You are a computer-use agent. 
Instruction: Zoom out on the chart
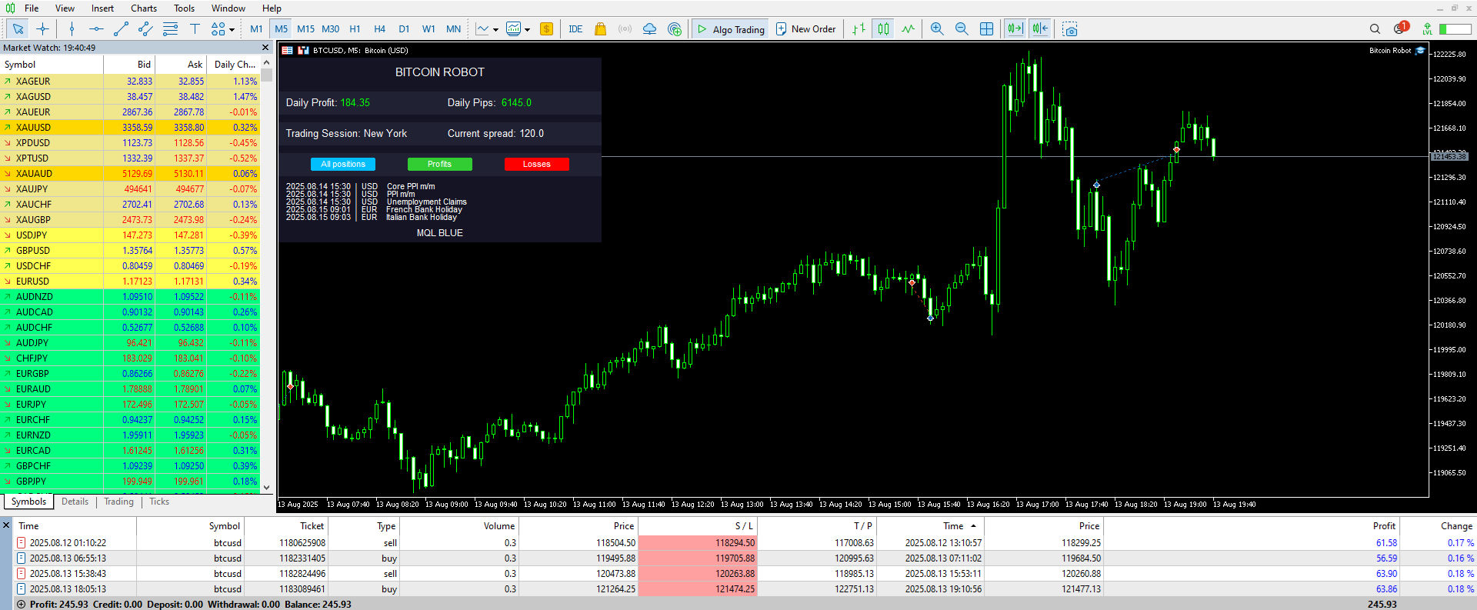tap(962, 29)
